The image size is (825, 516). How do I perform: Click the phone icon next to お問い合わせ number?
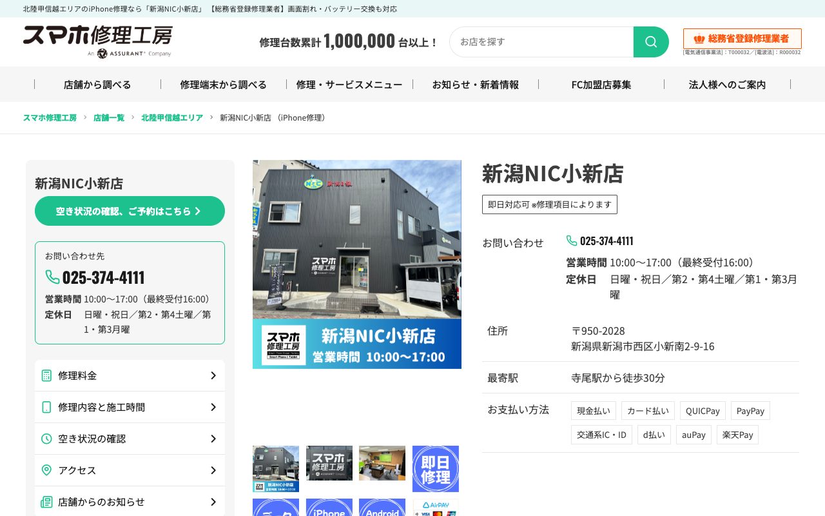click(572, 241)
